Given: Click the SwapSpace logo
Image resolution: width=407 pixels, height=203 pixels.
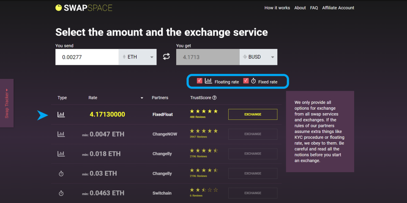Looking at the screenshot, I should click(x=84, y=8).
